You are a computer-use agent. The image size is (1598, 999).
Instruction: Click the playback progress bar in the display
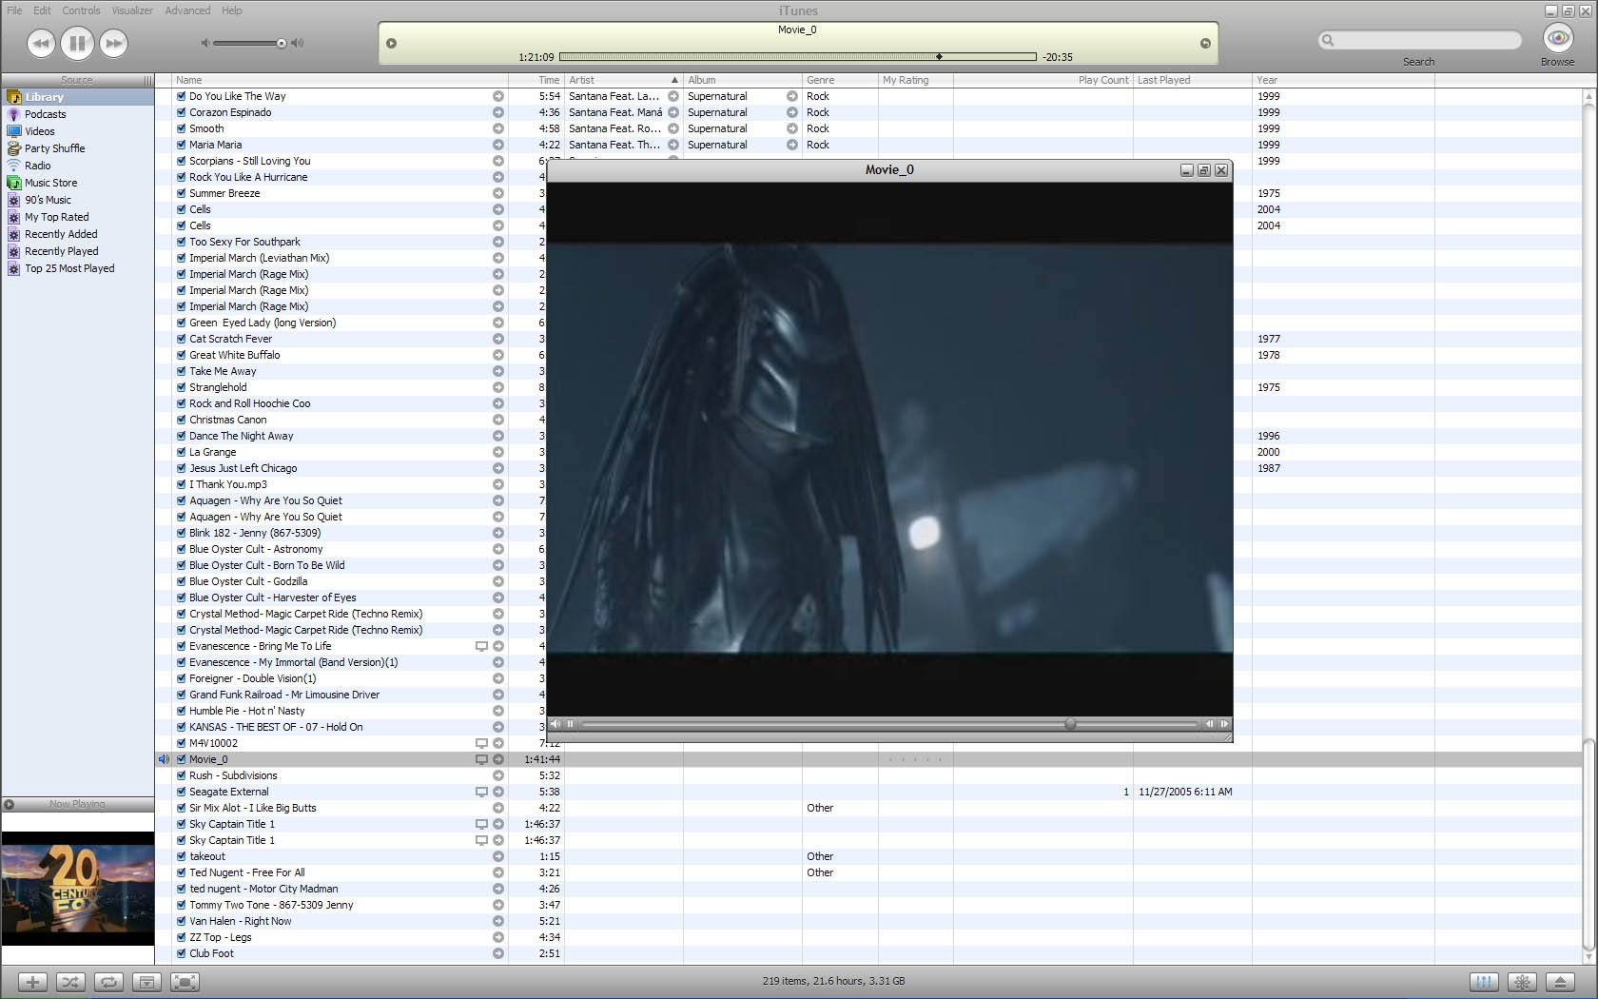click(797, 57)
